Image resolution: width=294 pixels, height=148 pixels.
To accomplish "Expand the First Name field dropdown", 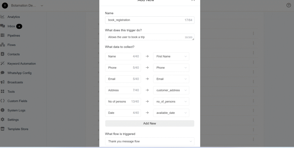I will [171, 56].
